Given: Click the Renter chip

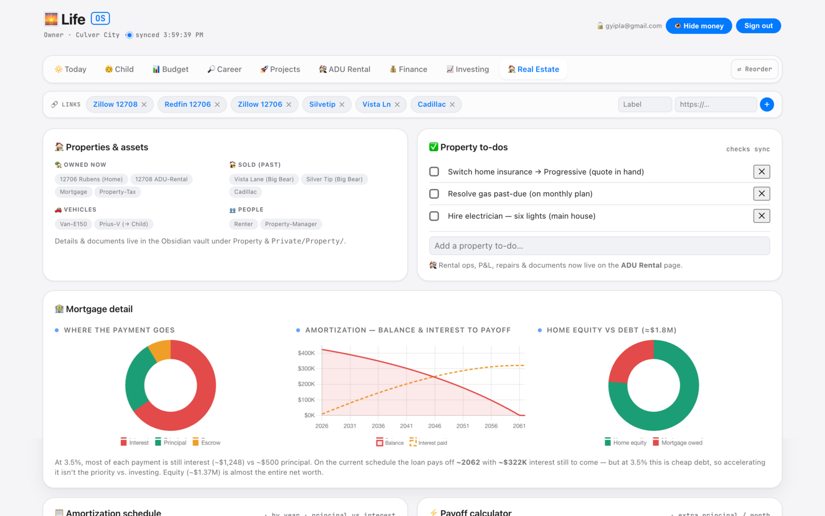Looking at the screenshot, I should click(x=243, y=224).
